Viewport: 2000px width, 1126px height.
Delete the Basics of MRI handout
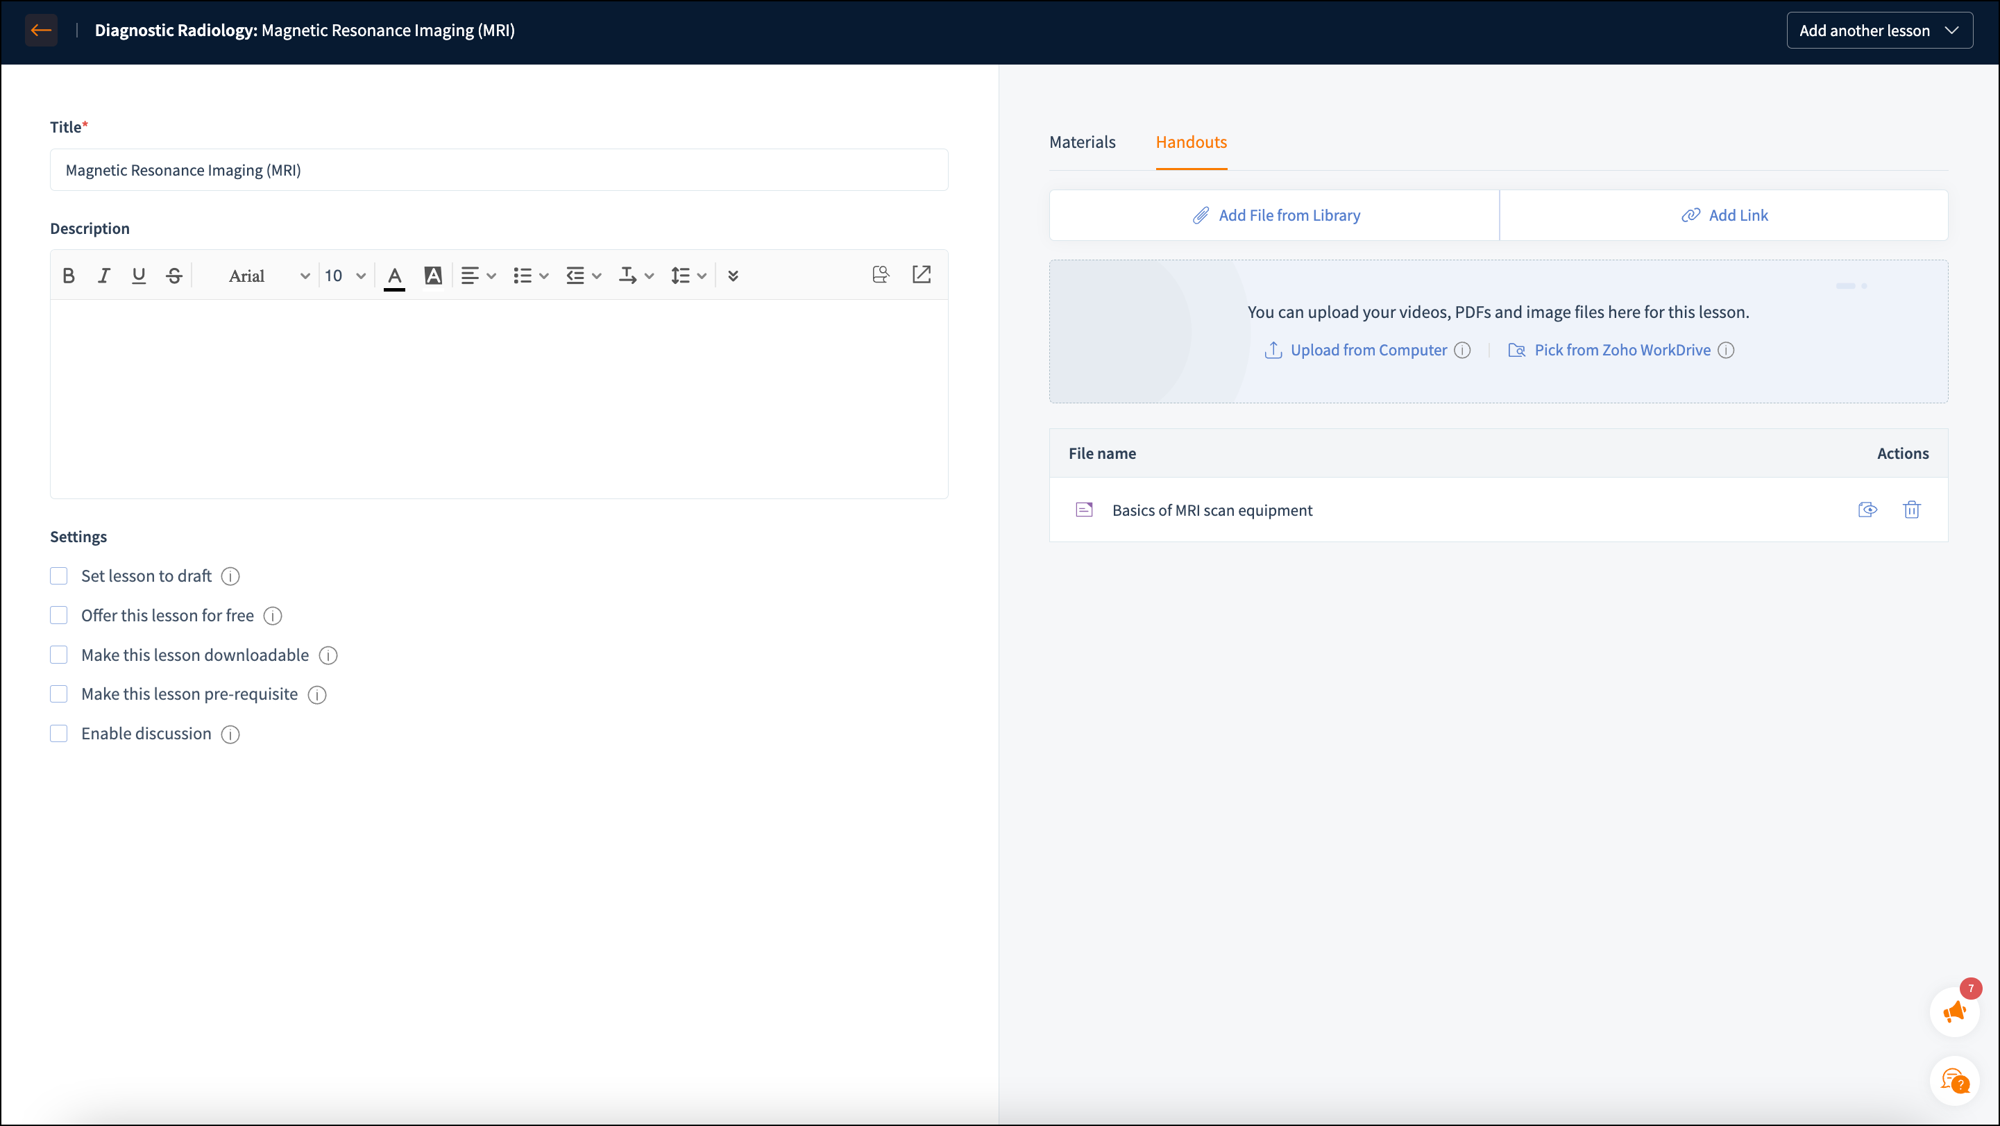[x=1911, y=510]
